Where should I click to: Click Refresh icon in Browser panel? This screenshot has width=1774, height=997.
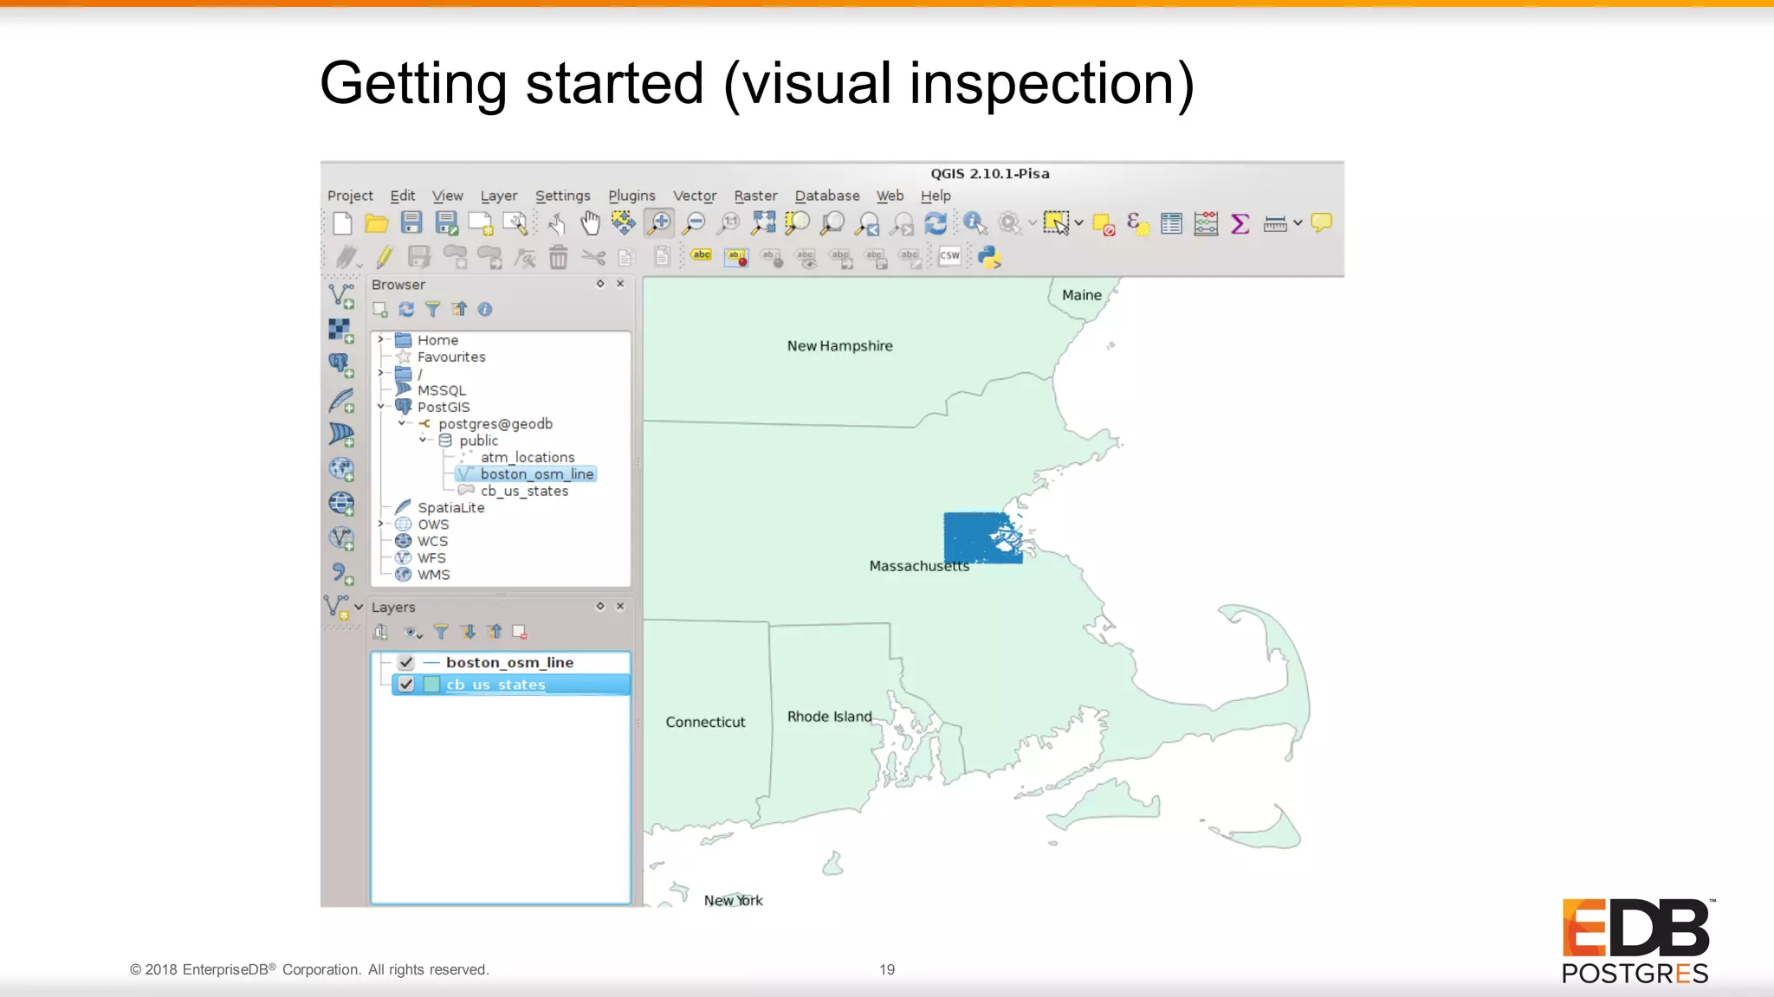[x=406, y=309]
